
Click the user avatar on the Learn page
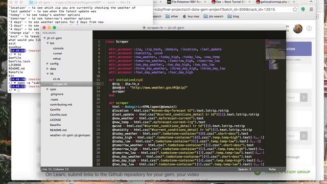pos(297,29)
